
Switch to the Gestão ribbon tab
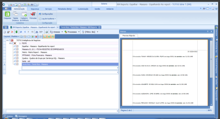point(97,9)
